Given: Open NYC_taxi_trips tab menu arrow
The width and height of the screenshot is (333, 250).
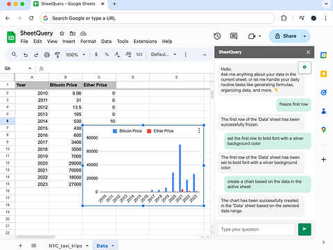Looking at the screenshot, I should pyautogui.click(x=87, y=246).
